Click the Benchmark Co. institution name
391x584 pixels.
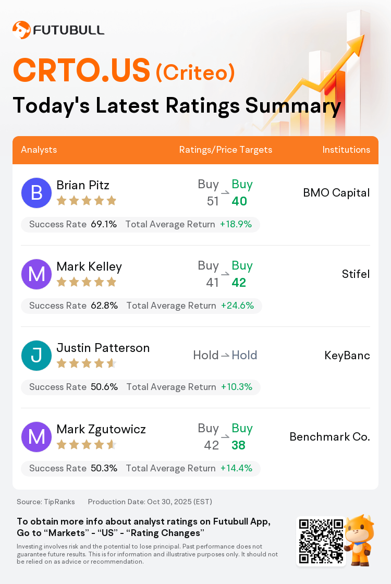click(329, 437)
